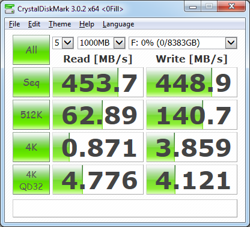
Task: Open the Theme menu
Action: click(59, 24)
